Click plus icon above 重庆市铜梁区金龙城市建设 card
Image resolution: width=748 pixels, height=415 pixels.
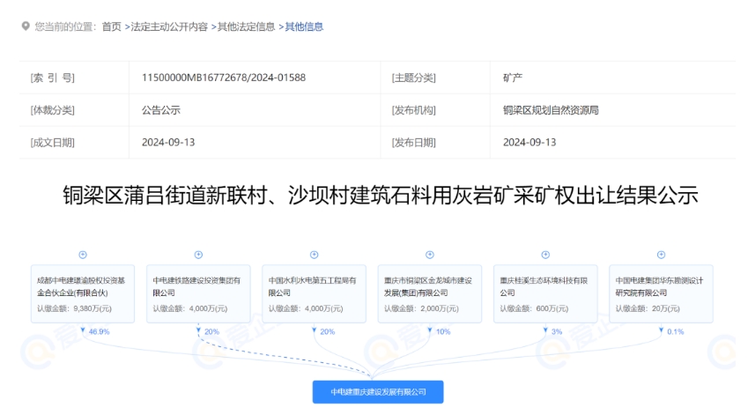pos(430,255)
